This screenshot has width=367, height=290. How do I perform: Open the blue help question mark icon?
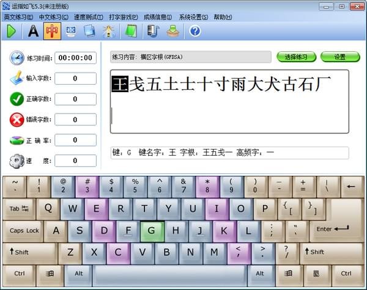(195, 31)
